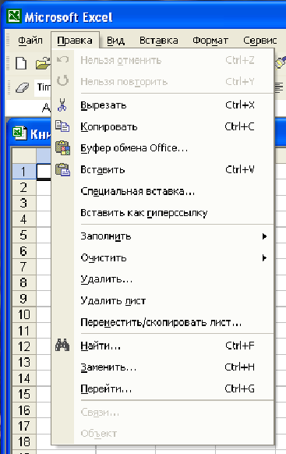This screenshot has width=286, height=454.
Task: Click the binoculars Find icon
Action: coord(62,345)
